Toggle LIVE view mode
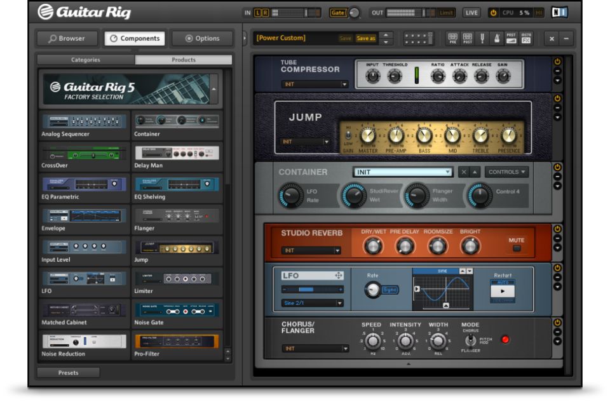This screenshot has height=402, width=610. click(471, 13)
